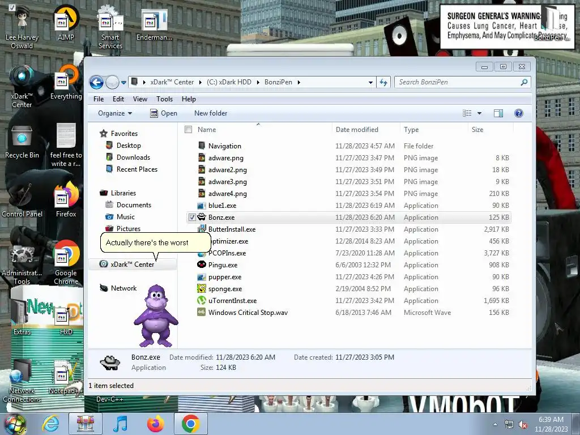The width and height of the screenshot is (580, 435).
Task: Open the AIMP desktop shortcut
Action: [66, 23]
